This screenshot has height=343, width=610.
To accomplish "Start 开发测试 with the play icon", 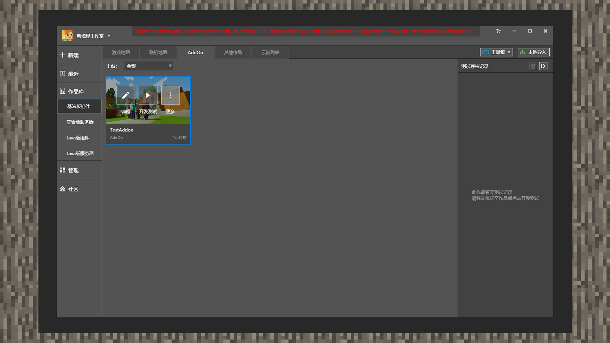I will 148,95.
